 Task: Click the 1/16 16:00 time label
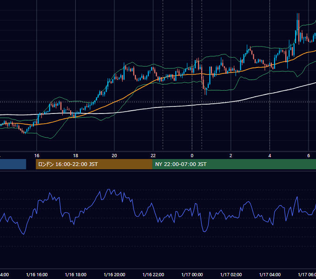[37, 274]
